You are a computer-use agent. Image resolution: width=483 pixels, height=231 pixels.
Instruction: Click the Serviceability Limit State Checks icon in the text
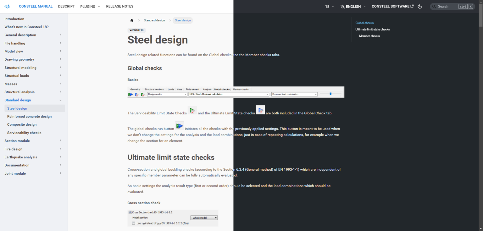(x=192, y=110)
